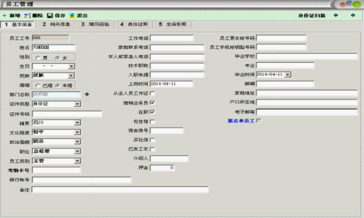Click the 本人或紧急人电话 input field

[x=177, y=56]
